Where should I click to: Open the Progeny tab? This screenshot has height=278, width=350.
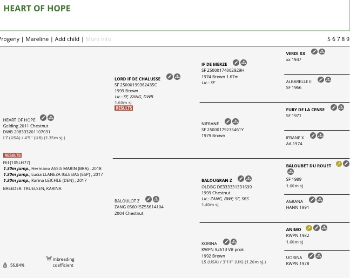tap(9, 39)
